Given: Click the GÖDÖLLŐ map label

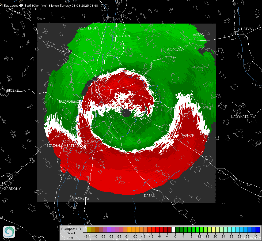Looking at the screenshot, I should tap(175, 50).
